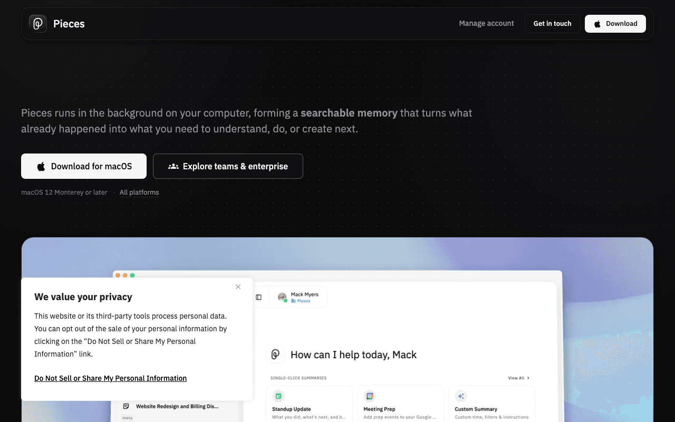Click the Apple icon in the header Download button
Image resolution: width=675 pixels, height=422 pixels.
click(597, 24)
